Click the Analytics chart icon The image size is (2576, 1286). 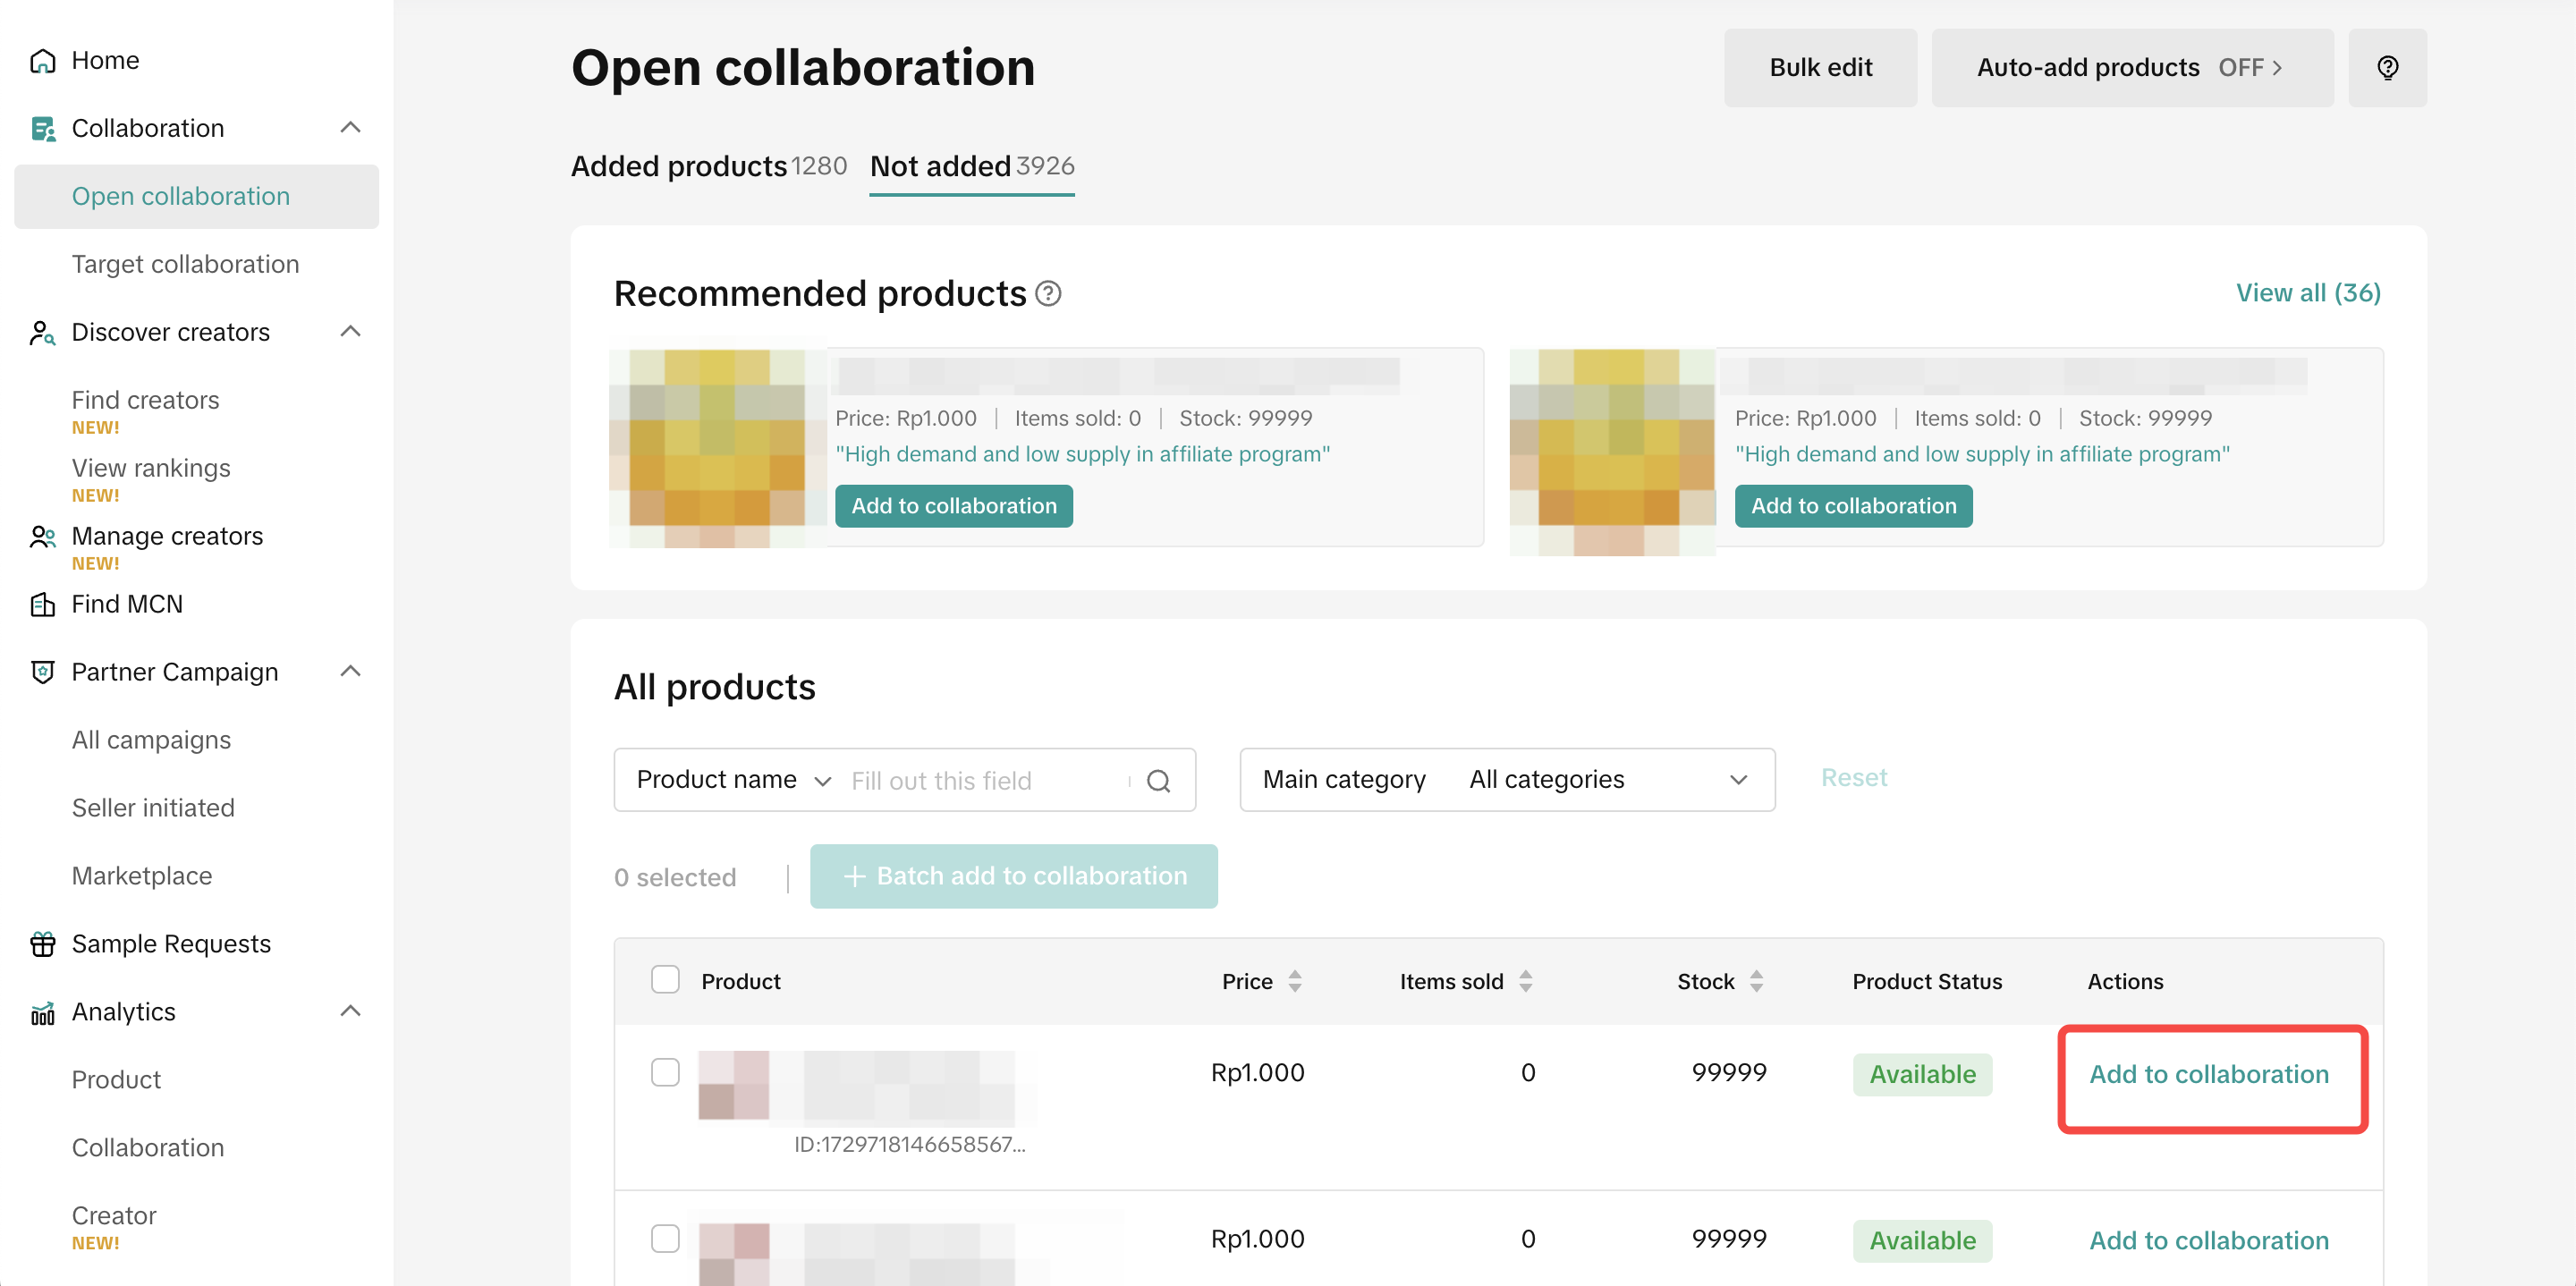click(42, 1013)
